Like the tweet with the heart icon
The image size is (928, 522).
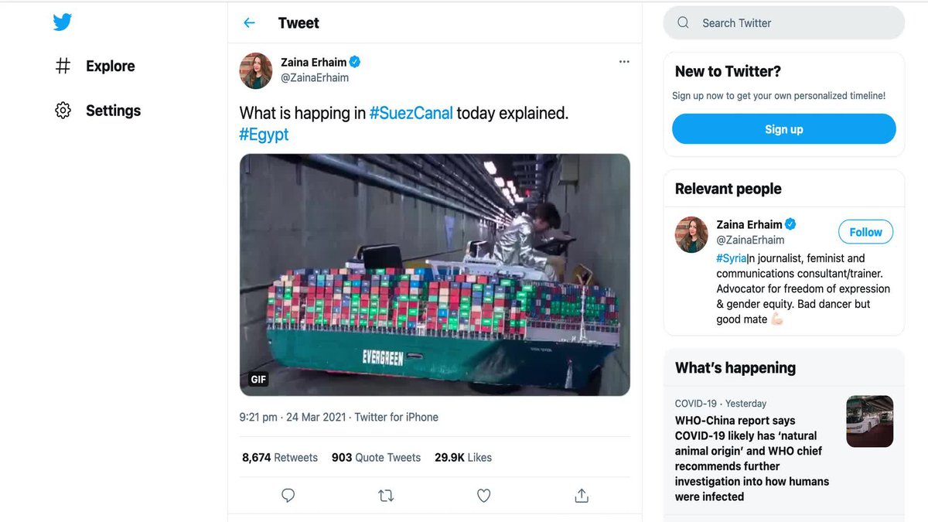click(x=483, y=495)
